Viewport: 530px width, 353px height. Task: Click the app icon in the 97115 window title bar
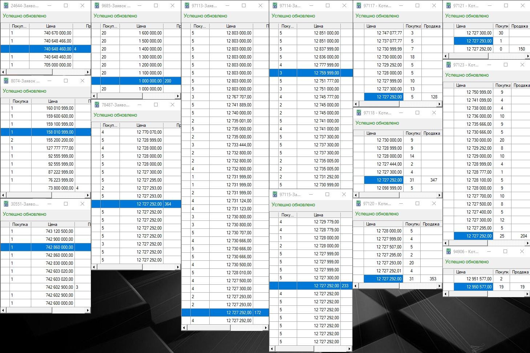pos(275,195)
